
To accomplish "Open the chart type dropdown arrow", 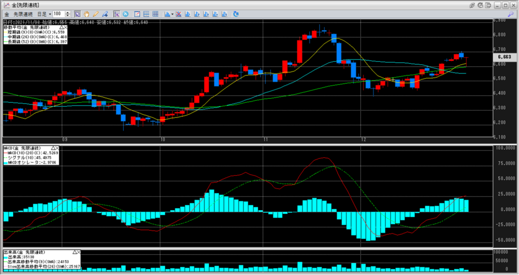I will click(x=173, y=14).
